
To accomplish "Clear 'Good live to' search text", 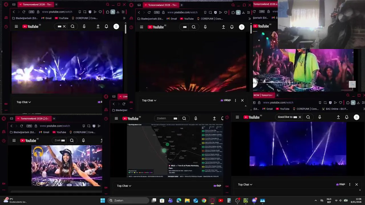I will pyautogui.click(x=300, y=117).
